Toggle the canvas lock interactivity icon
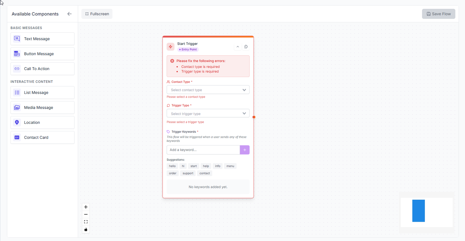 click(x=86, y=229)
